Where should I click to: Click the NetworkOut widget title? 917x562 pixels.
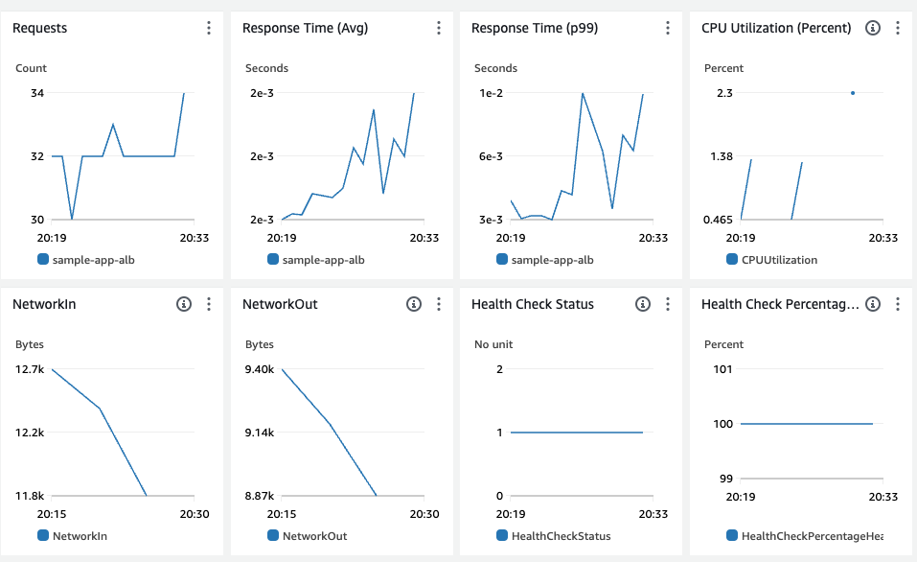pos(280,304)
